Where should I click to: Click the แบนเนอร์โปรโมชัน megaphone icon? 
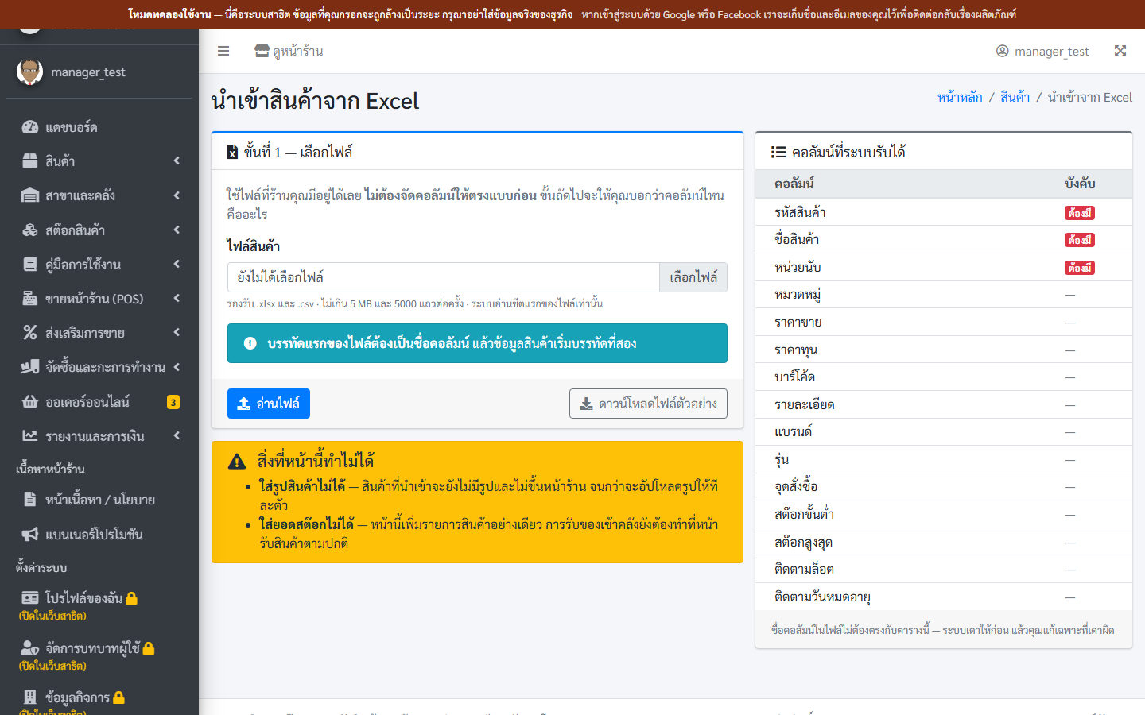[x=30, y=535]
